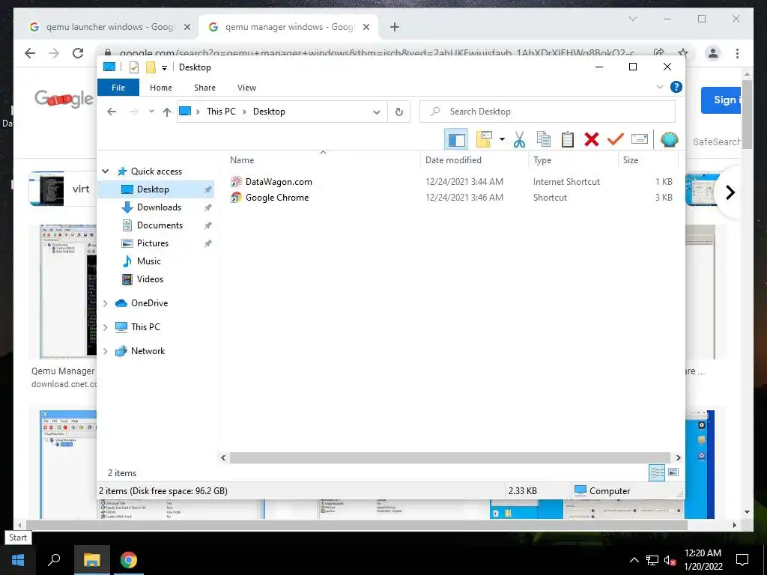Screen dimensions: 767x575
Task: Open the Chrome three-dot menu
Action: 737,53
